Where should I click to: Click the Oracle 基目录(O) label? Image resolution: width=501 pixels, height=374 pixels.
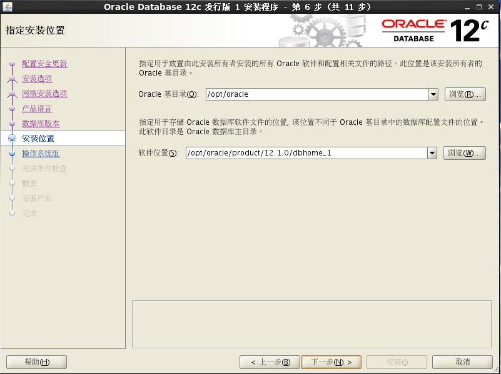[x=168, y=94]
